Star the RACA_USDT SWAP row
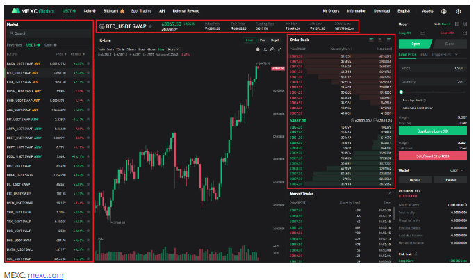Viewport: 476px width, 280px height. point(88,63)
